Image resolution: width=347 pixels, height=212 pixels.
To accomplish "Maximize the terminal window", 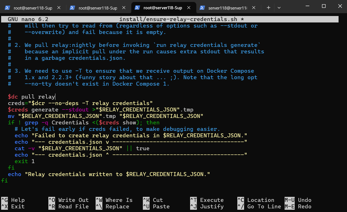I will click(x=324, y=6).
